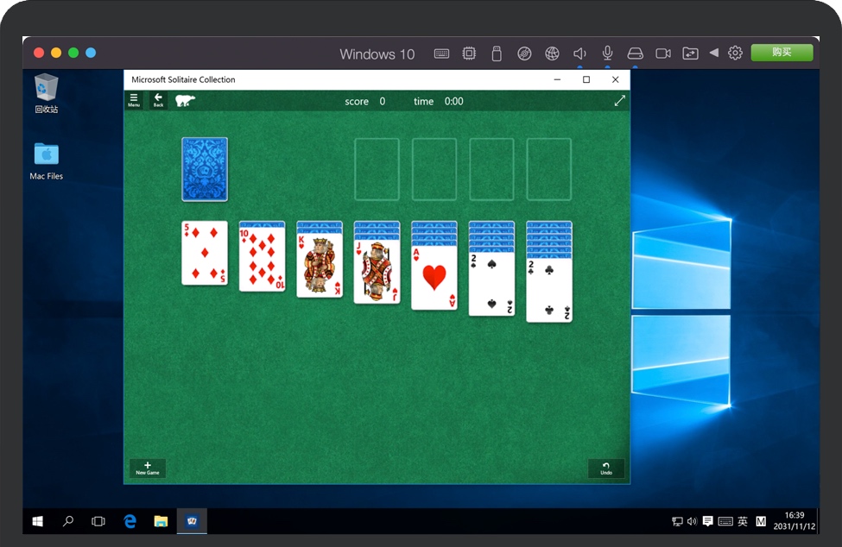Launch Microsoft Edge from the taskbar
Screen dimensions: 842x547
[x=130, y=521]
